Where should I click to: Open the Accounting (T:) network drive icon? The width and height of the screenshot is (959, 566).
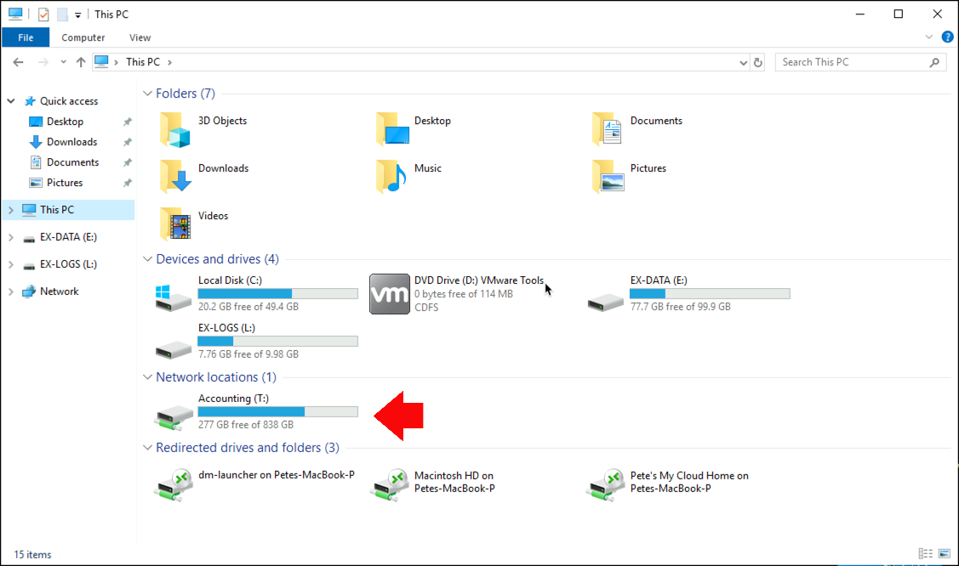(x=174, y=416)
